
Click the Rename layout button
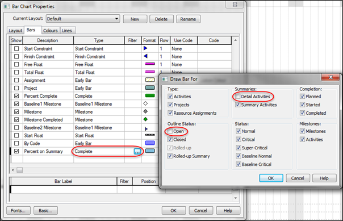pos(188,19)
